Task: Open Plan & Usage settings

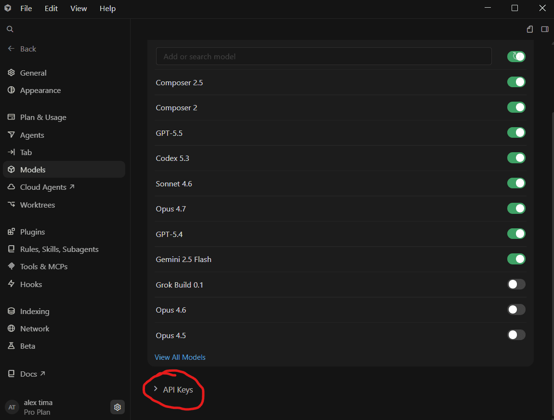Action: [64, 117]
